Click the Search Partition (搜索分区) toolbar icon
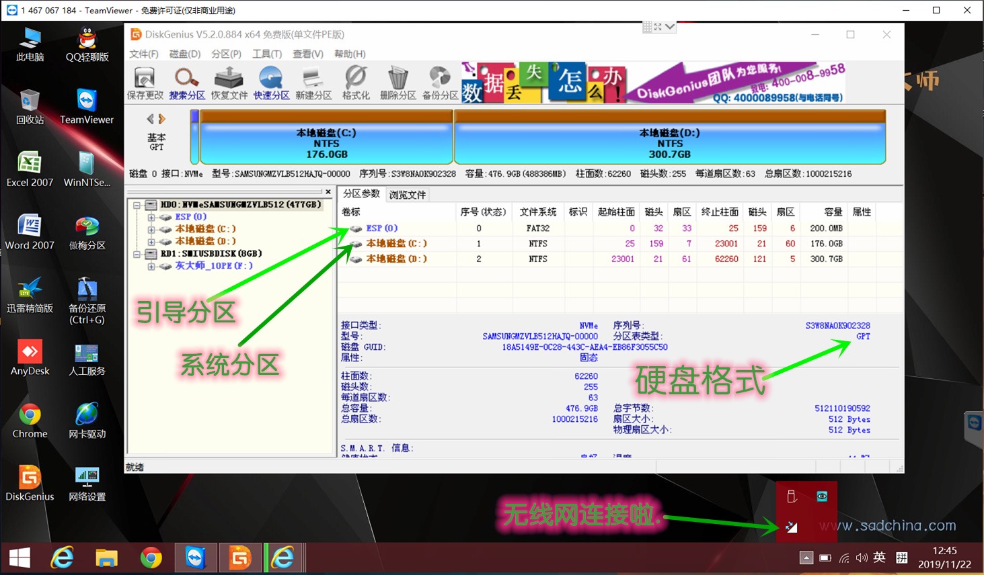Image resolution: width=984 pixels, height=575 pixels. pos(187,83)
